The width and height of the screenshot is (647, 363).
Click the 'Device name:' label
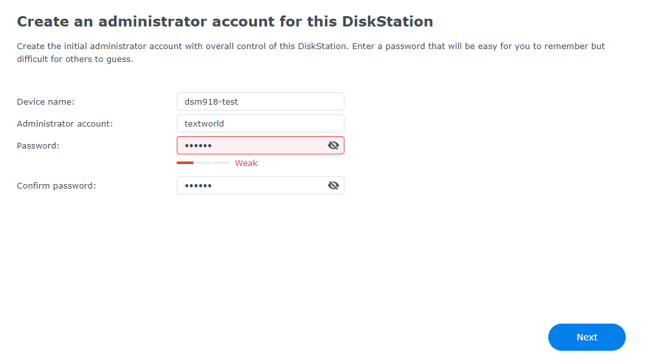click(46, 101)
